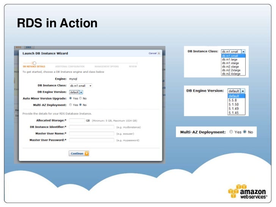
Task: Click the DB Instance Identifier field
Action: [91, 127]
